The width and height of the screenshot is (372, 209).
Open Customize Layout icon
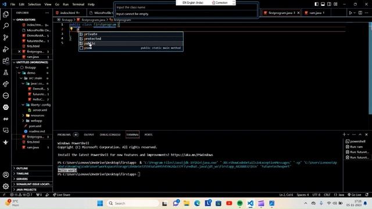[x=335, y=4]
